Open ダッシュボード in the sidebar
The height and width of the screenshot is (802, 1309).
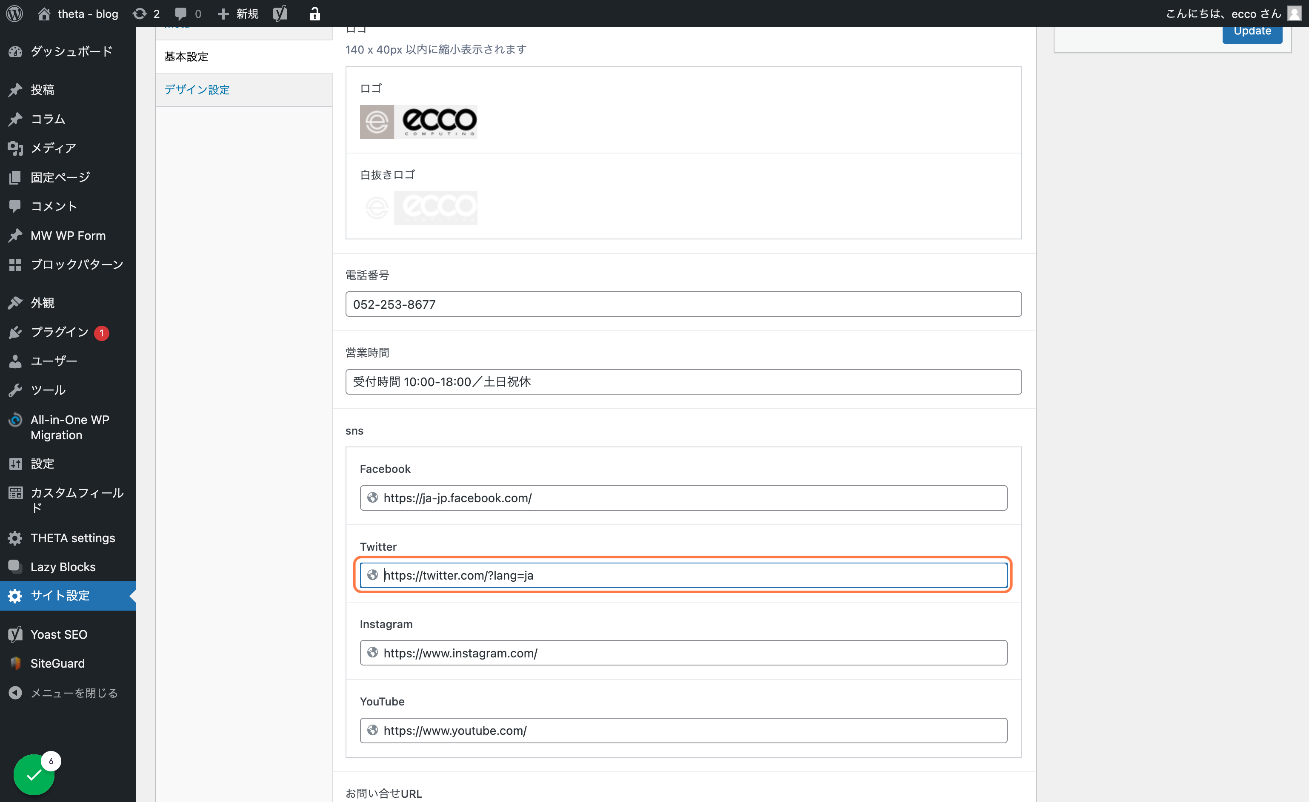(x=68, y=51)
